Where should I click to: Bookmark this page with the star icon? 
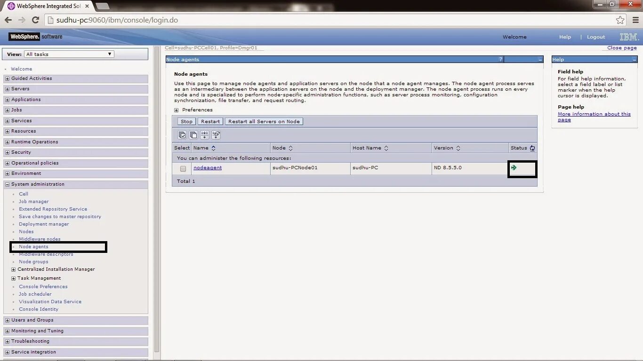pyautogui.click(x=620, y=20)
